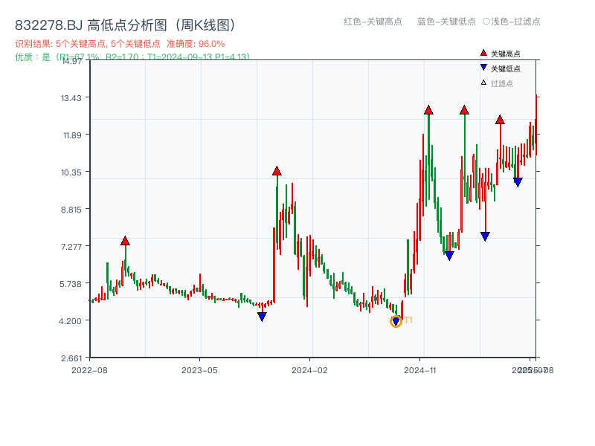Select the 过滤点 legend triangle icon
The image size is (595, 446).
click(483, 81)
